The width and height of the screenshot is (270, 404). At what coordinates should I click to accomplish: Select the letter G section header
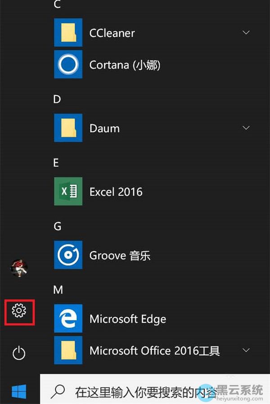57,226
